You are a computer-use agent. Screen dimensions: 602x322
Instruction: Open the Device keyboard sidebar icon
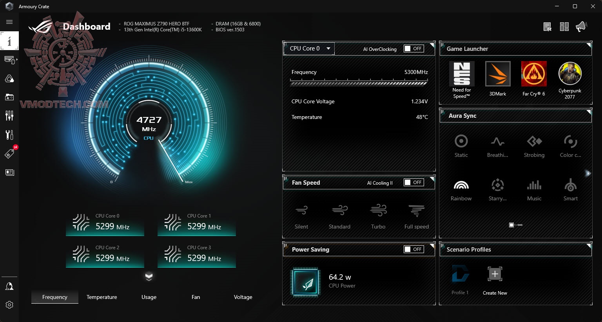pyautogui.click(x=9, y=60)
